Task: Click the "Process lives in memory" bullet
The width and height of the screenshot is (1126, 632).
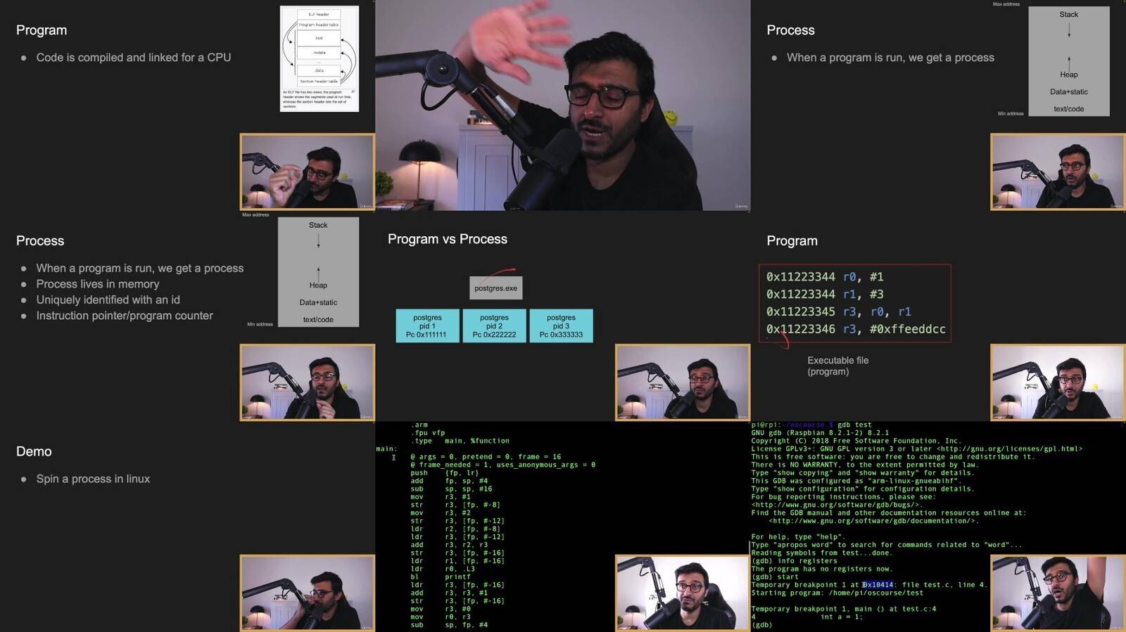Action: 98,284
